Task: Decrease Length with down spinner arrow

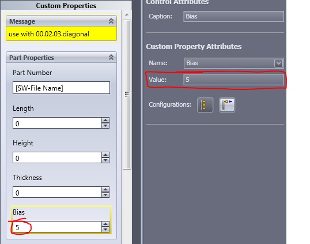Action: click(x=105, y=126)
